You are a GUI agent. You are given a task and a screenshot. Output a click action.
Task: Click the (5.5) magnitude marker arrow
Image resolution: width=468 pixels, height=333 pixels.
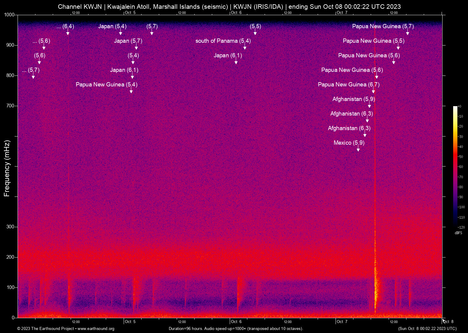255,33
